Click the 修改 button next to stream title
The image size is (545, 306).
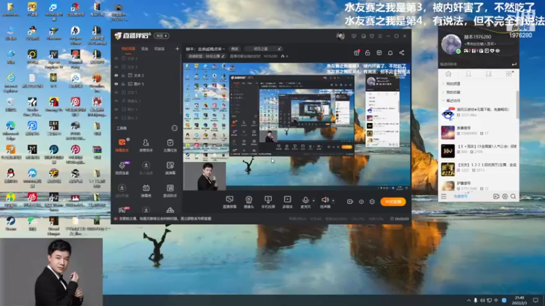235,49
